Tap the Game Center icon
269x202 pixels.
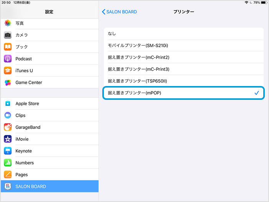(x=8, y=83)
